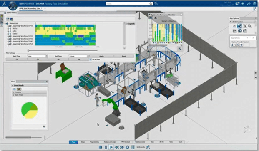Expand the Legends panel
Viewport: 259px width, 151px height.
[127, 24]
